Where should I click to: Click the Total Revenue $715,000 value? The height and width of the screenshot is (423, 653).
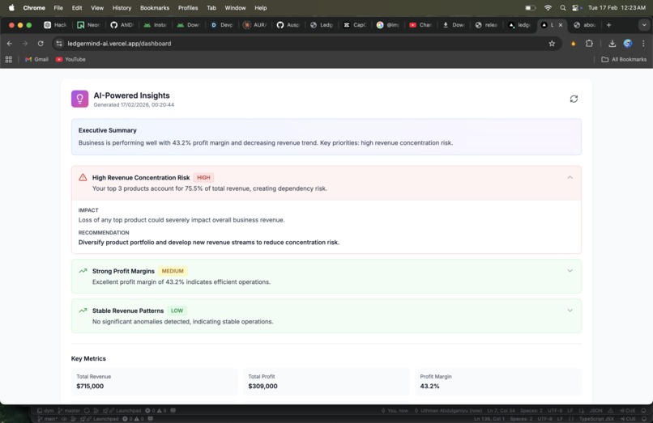tap(90, 386)
